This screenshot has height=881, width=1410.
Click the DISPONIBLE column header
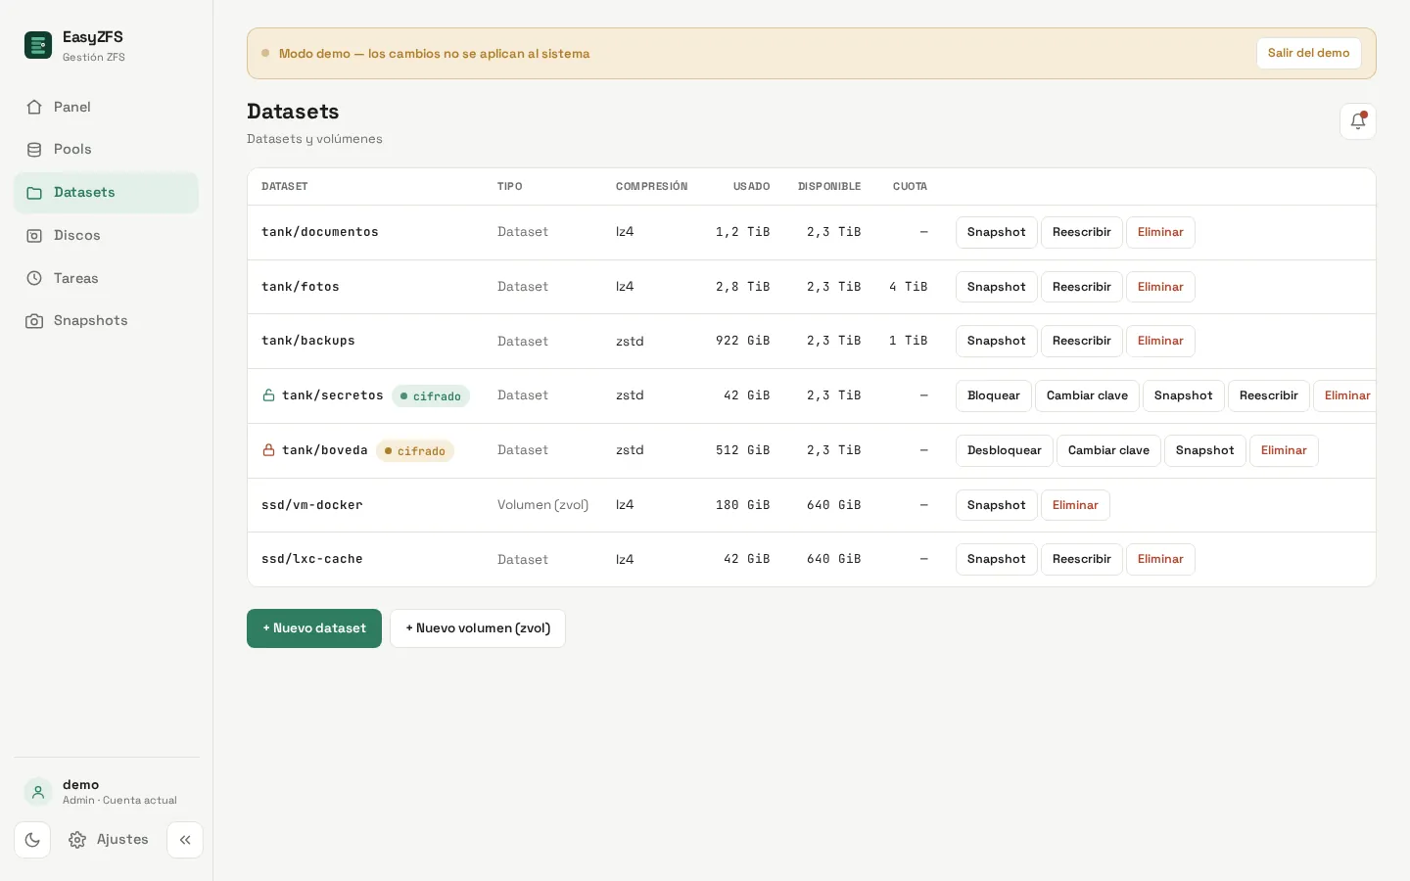[829, 186]
